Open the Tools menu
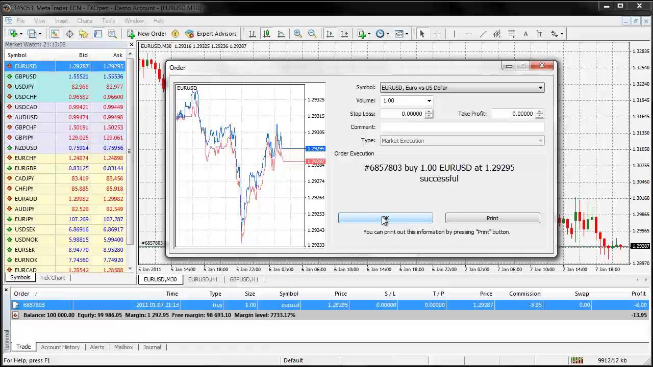 coord(108,21)
